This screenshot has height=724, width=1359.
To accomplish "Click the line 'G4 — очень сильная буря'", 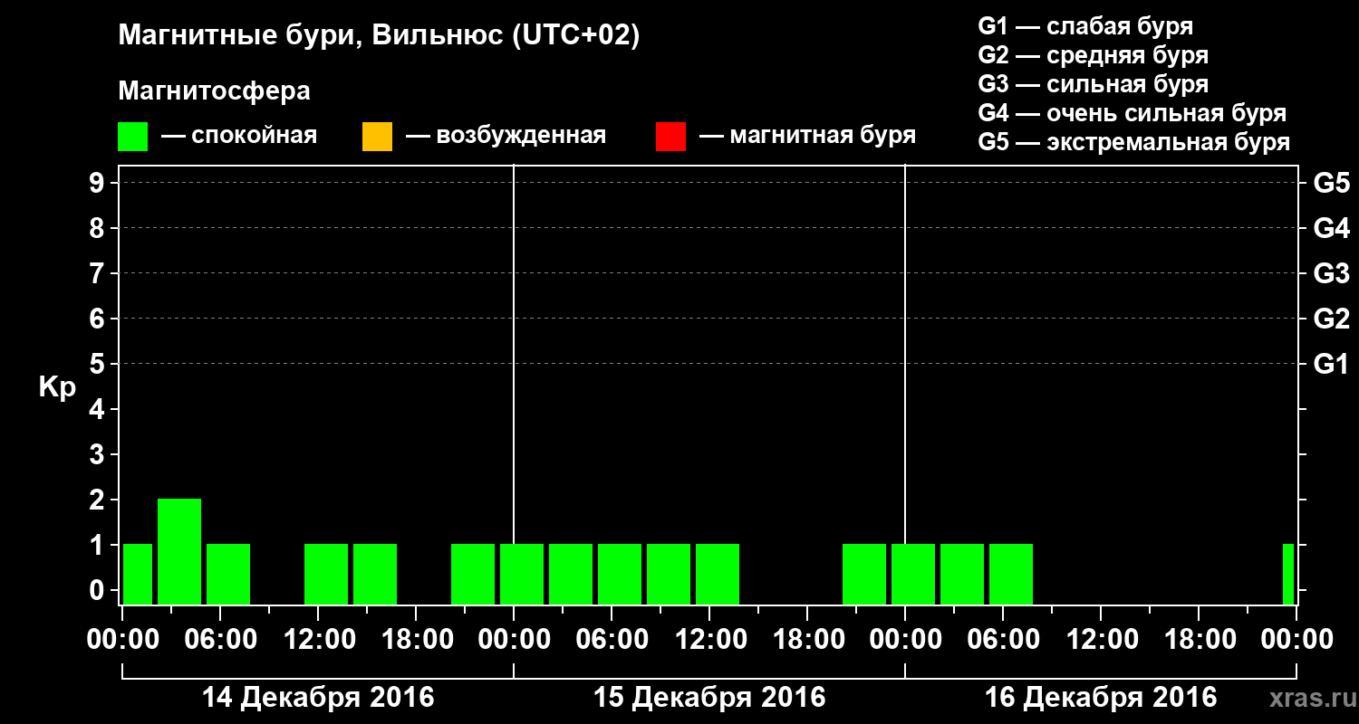I will (x=1132, y=113).
